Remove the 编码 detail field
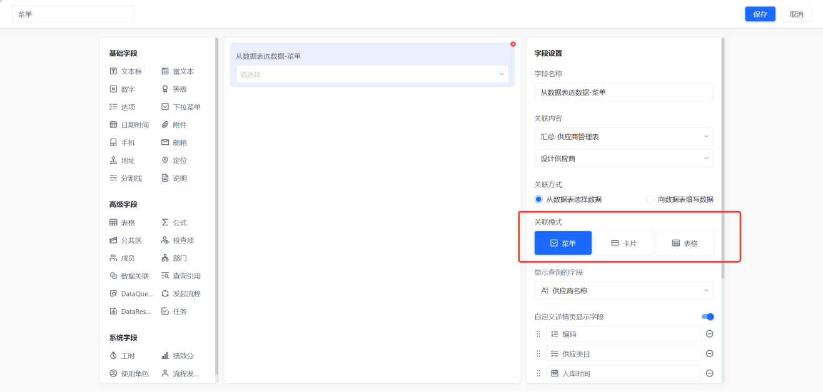Image resolution: width=823 pixels, height=392 pixels. tap(709, 334)
